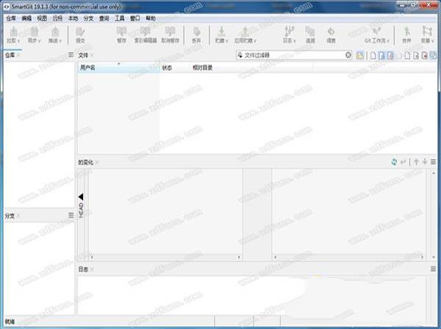
Task: Click the 调查 (Investigate) toolbar icon
Action: [331, 34]
